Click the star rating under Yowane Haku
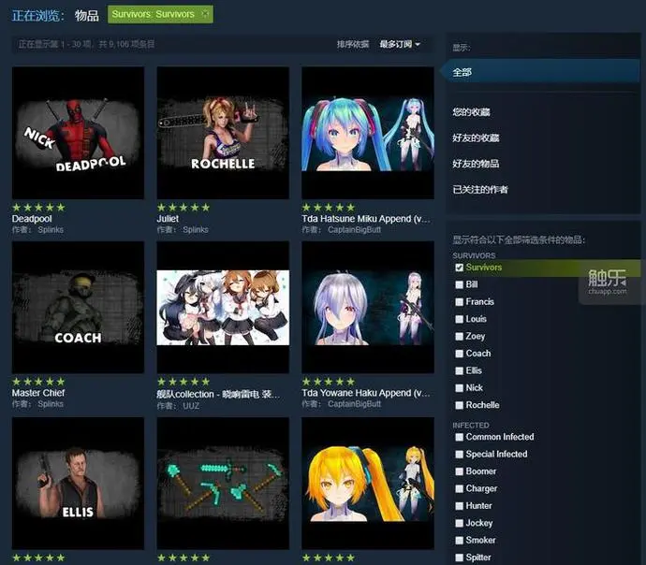The width and height of the screenshot is (646, 565). pyautogui.click(x=329, y=382)
